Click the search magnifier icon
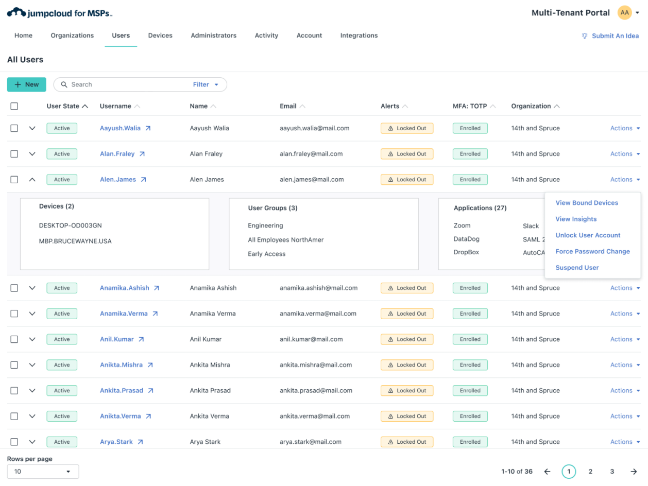648x486 pixels. [64, 84]
